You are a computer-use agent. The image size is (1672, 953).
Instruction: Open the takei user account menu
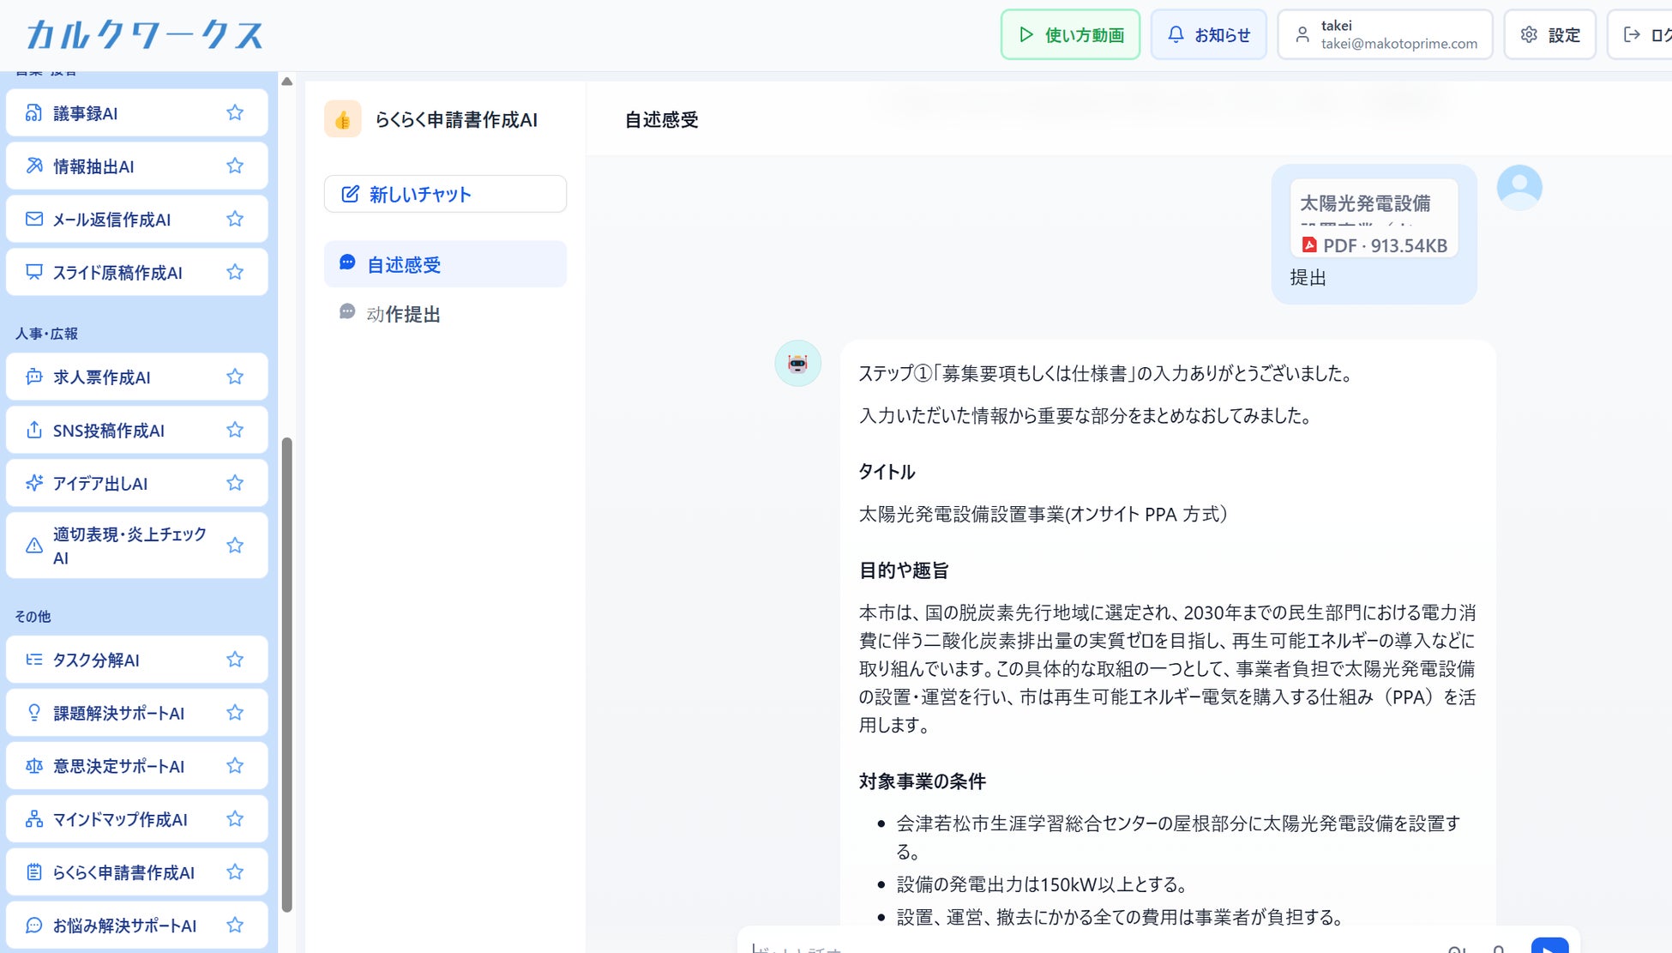(1384, 34)
